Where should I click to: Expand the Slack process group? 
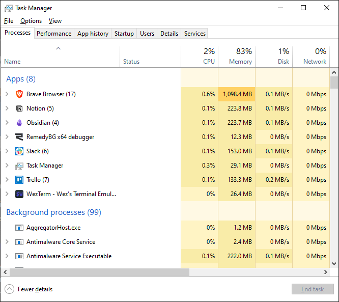(7, 151)
